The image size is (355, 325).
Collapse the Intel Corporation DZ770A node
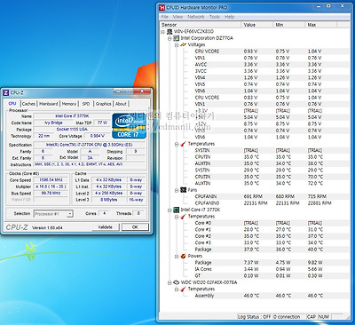[170, 38]
